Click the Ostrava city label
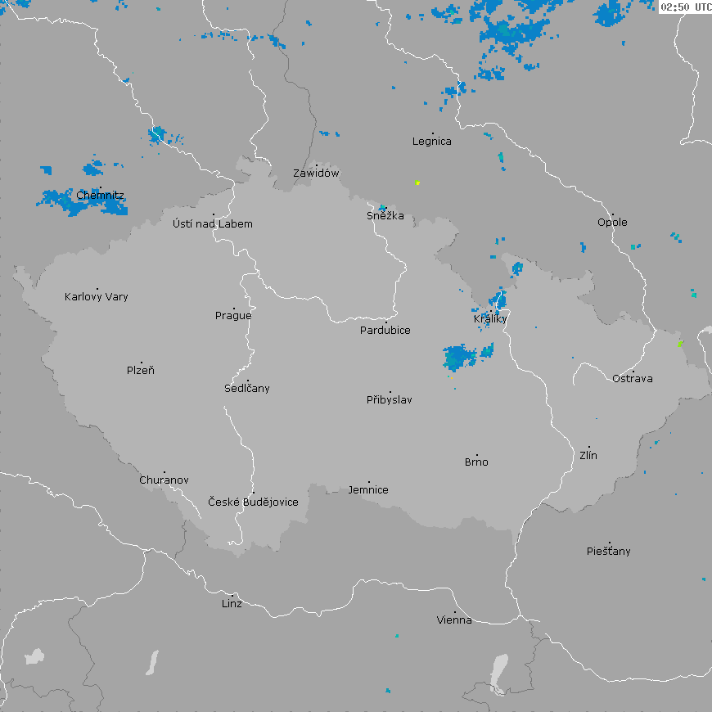The image size is (712, 712). [633, 379]
